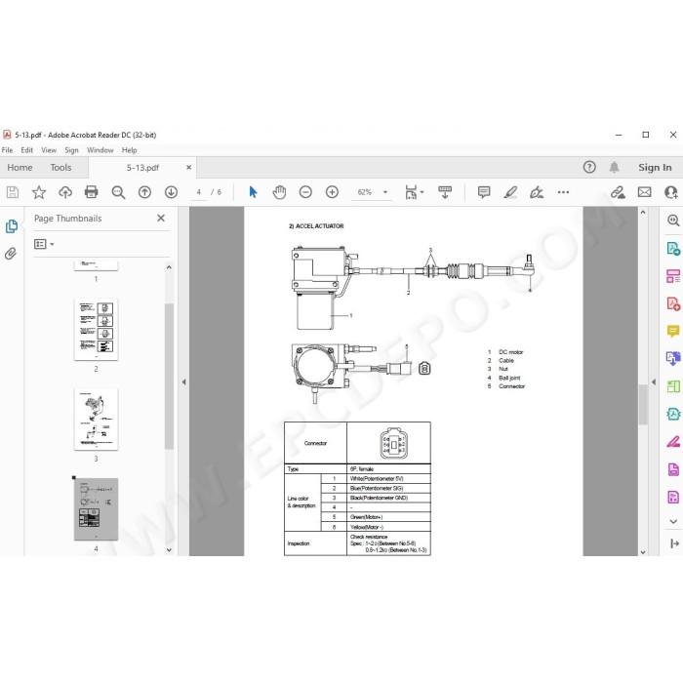Open Export PDF tool in right pane
The image size is (683, 683).
click(673, 248)
